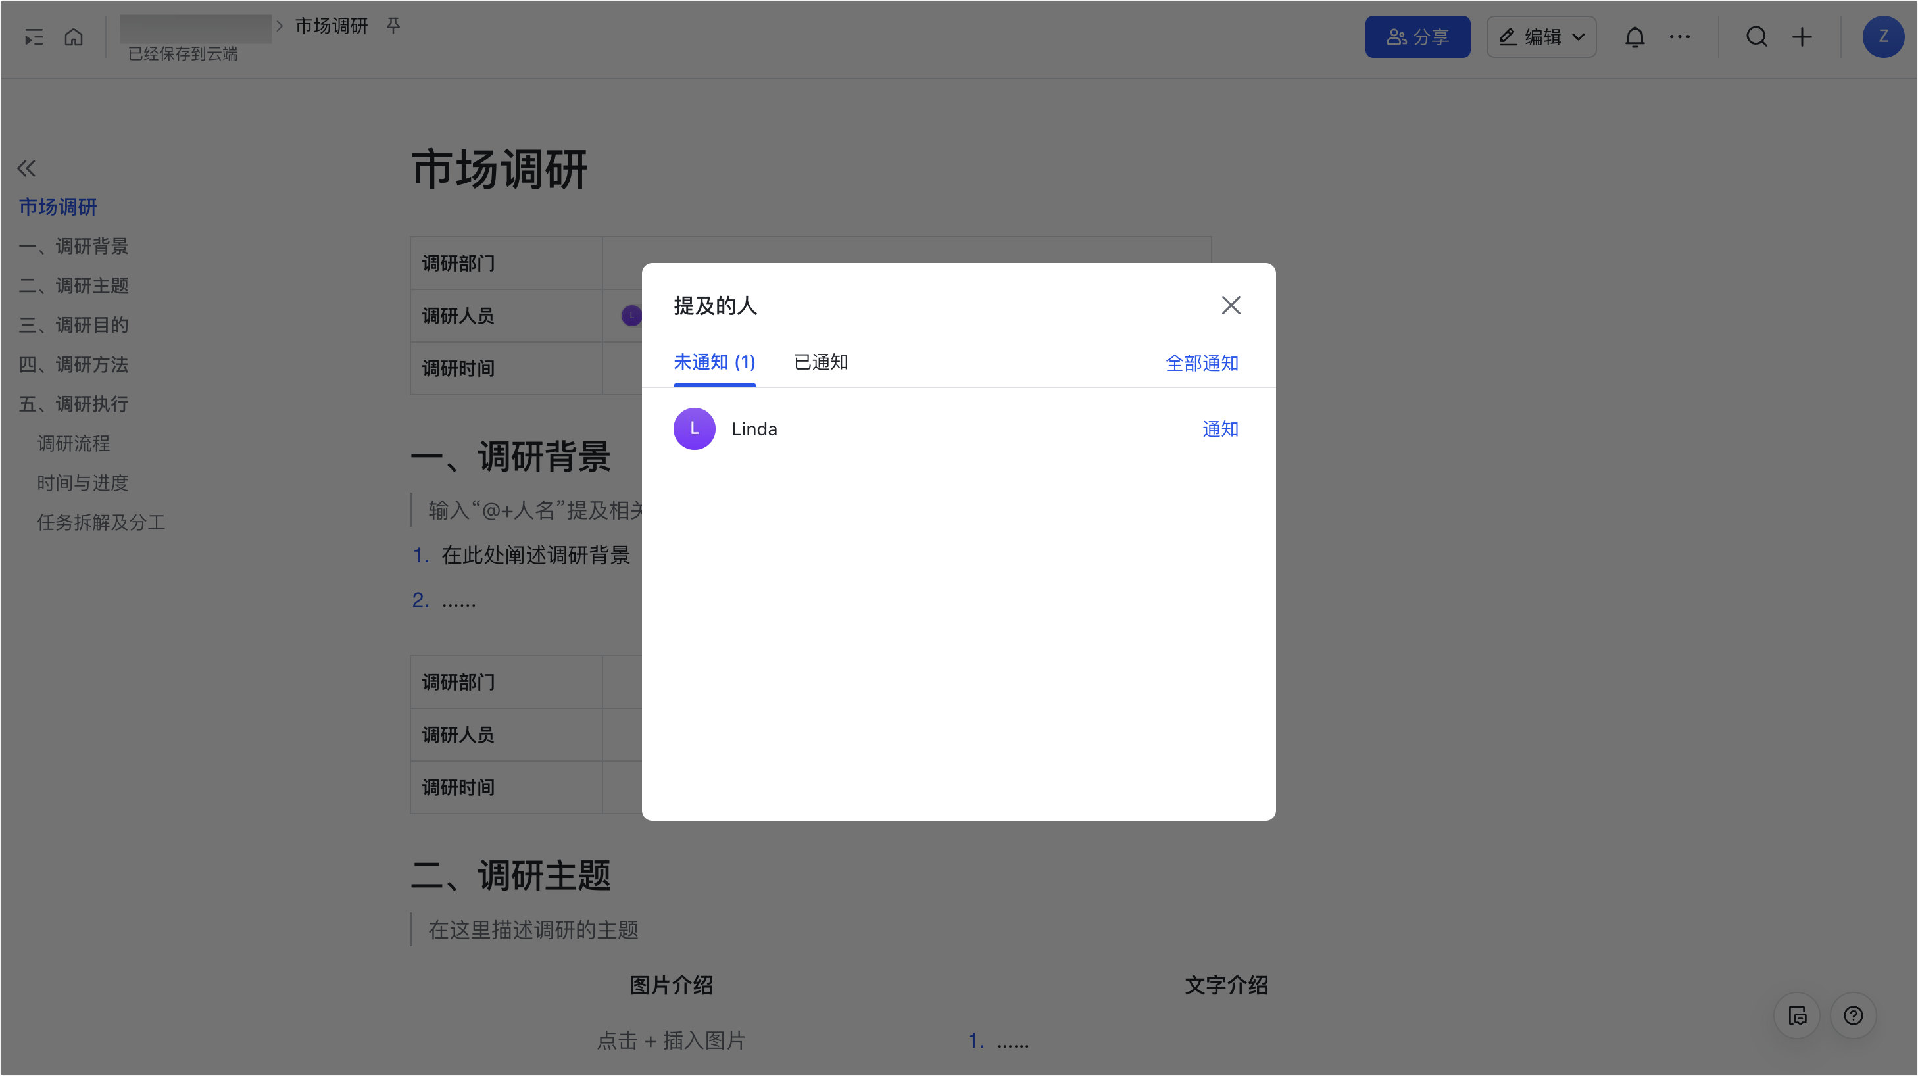The width and height of the screenshot is (1918, 1076).
Task: Click the second 调研部门 table cell
Action: pyautogui.click(x=506, y=682)
